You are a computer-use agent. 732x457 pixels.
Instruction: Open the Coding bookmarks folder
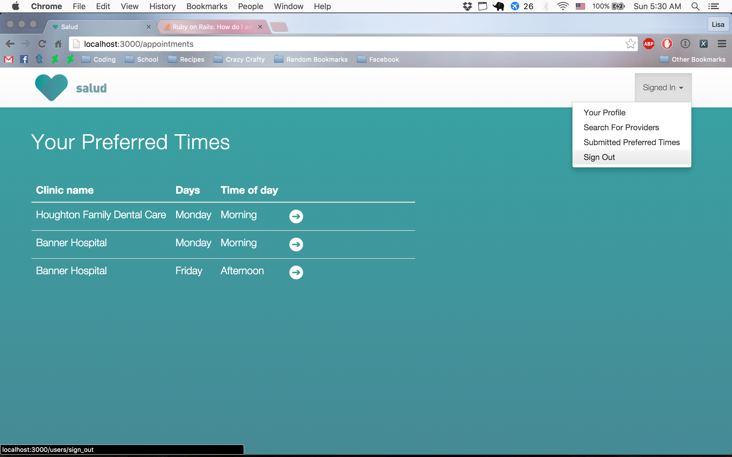pyautogui.click(x=99, y=59)
